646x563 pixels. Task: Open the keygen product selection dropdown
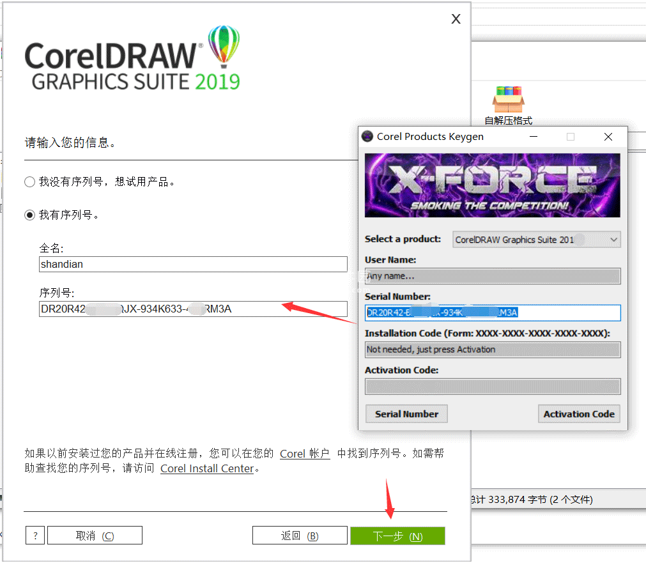click(x=536, y=240)
